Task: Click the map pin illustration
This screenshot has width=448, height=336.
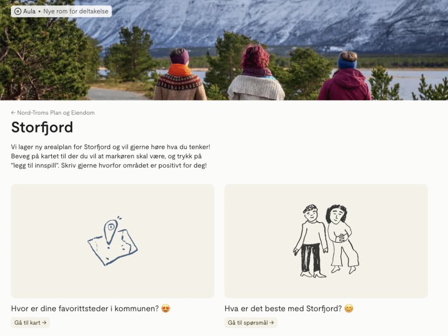Action: [112, 241]
